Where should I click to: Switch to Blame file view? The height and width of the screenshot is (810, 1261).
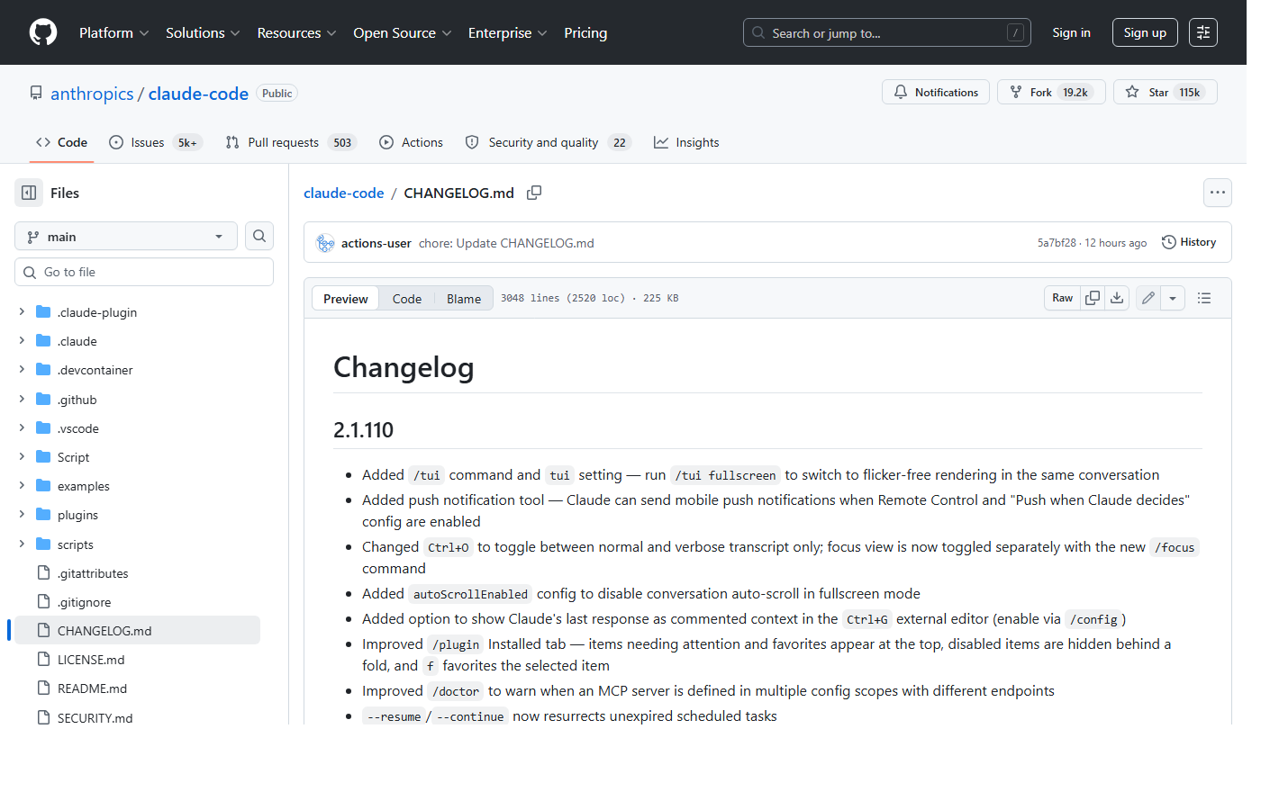coord(464,298)
